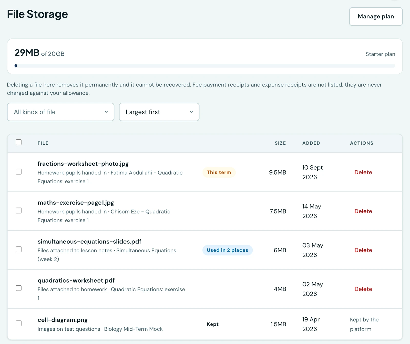Image resolution: width=410 pixels, height=344 pixels.
Task: Click the SIZE column header
Action: pyautogui.click(x=280, y=143)
